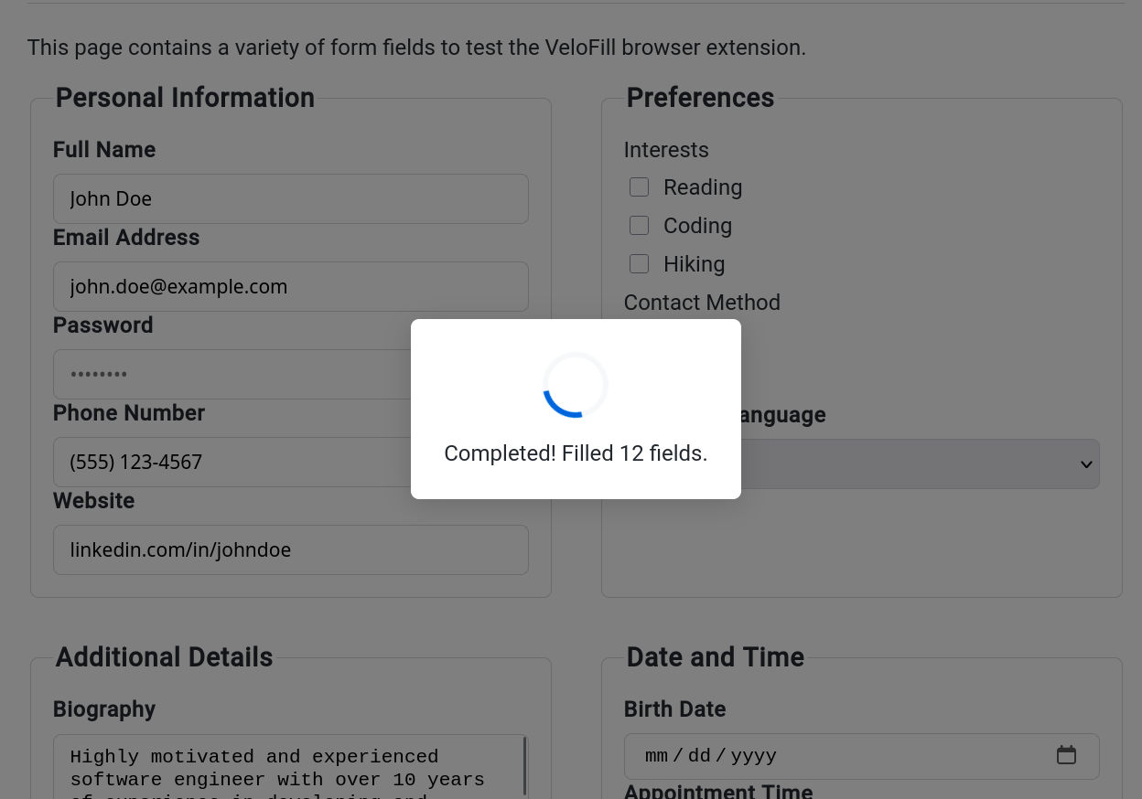
Task: Check the Hiking interest box
Action: pyautogui.click(x=639, y=263)
